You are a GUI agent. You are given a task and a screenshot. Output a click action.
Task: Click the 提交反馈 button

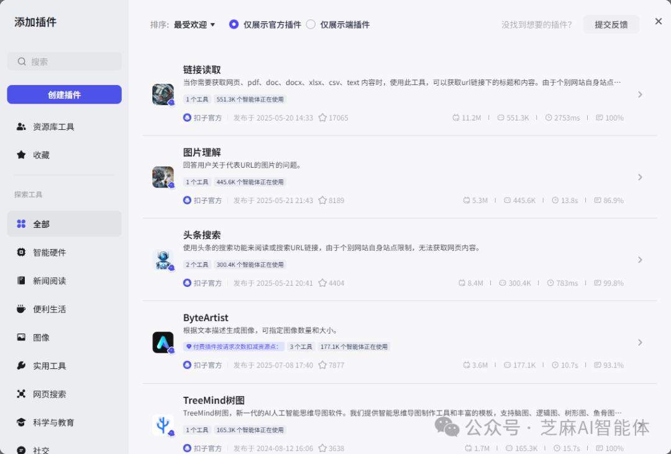(611, 24)
